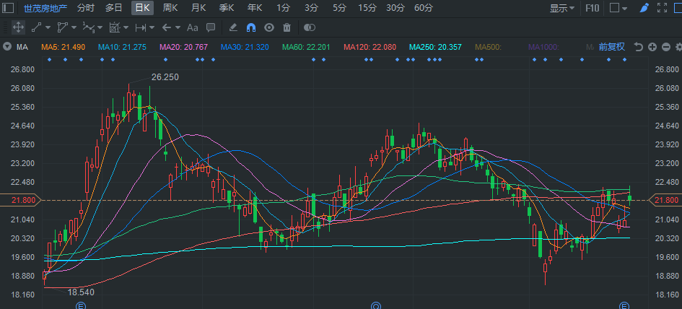Toggle the left sidebar panel icon
Image resolution: width=682 pixels, height=309 pixels.
8,8
